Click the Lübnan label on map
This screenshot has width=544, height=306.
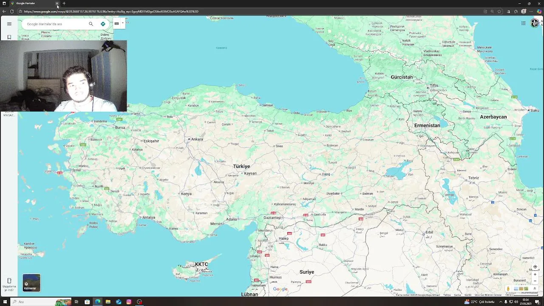pos(249,294)
